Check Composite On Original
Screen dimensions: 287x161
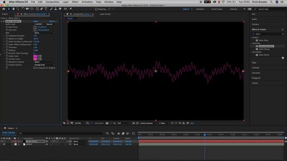click(x=35, y=68)
